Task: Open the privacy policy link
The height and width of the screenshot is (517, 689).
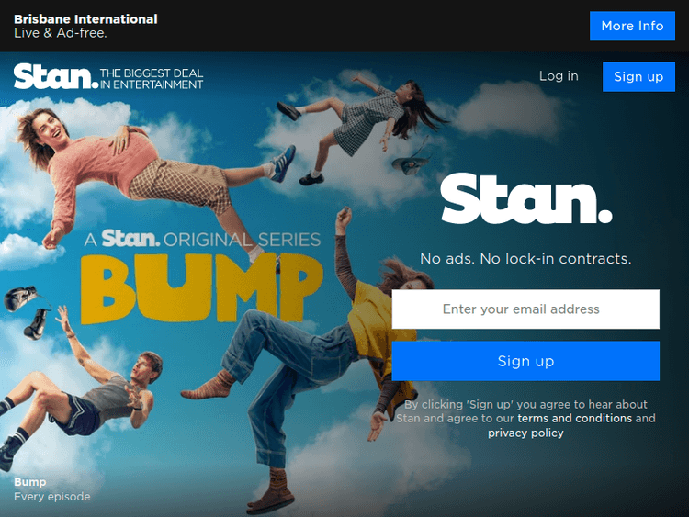Action: [525, 433]
